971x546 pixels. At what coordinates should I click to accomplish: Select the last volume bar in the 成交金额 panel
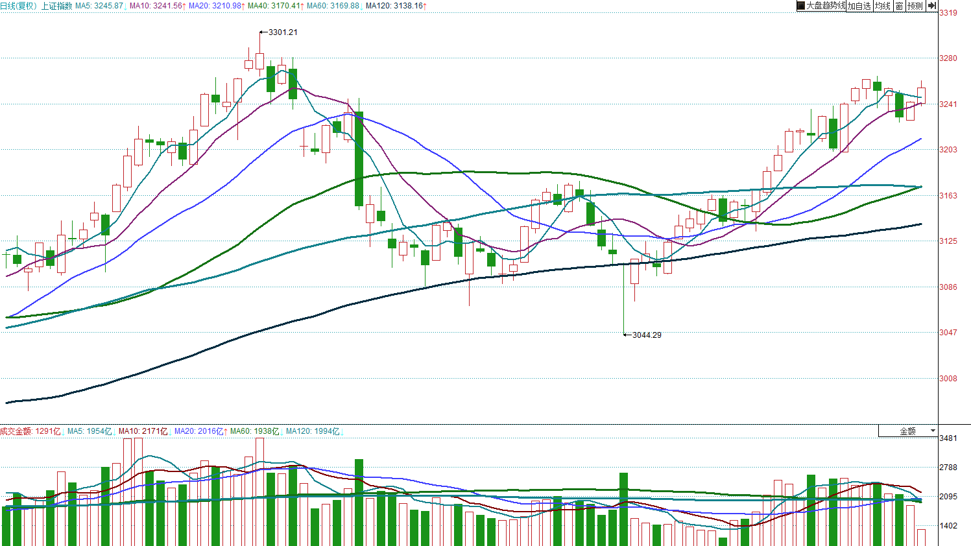921,538
